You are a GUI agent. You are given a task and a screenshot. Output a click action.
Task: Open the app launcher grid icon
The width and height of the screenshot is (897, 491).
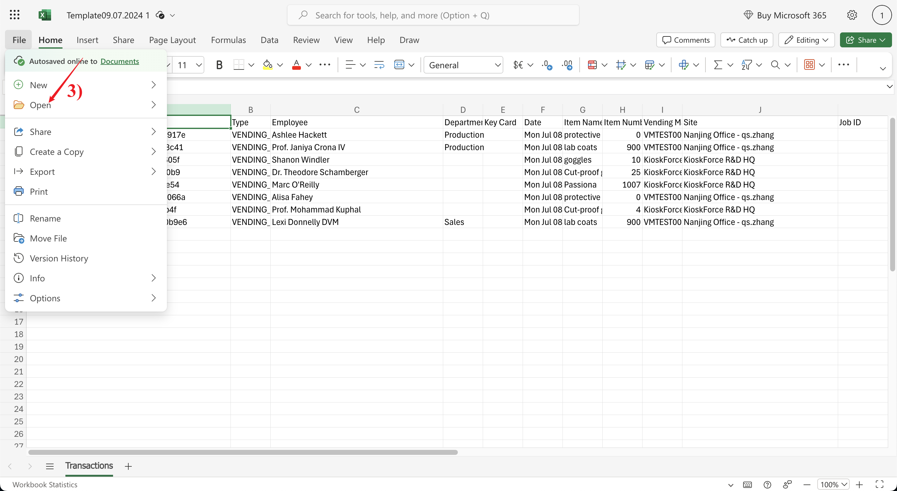[15, 15]
